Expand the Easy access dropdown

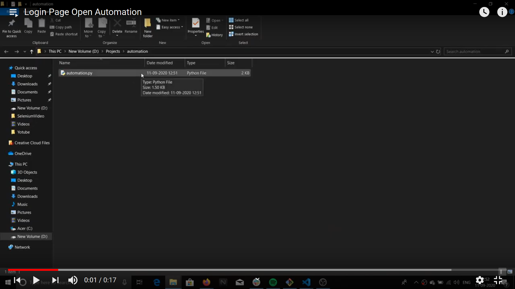(x=170, y=27)
